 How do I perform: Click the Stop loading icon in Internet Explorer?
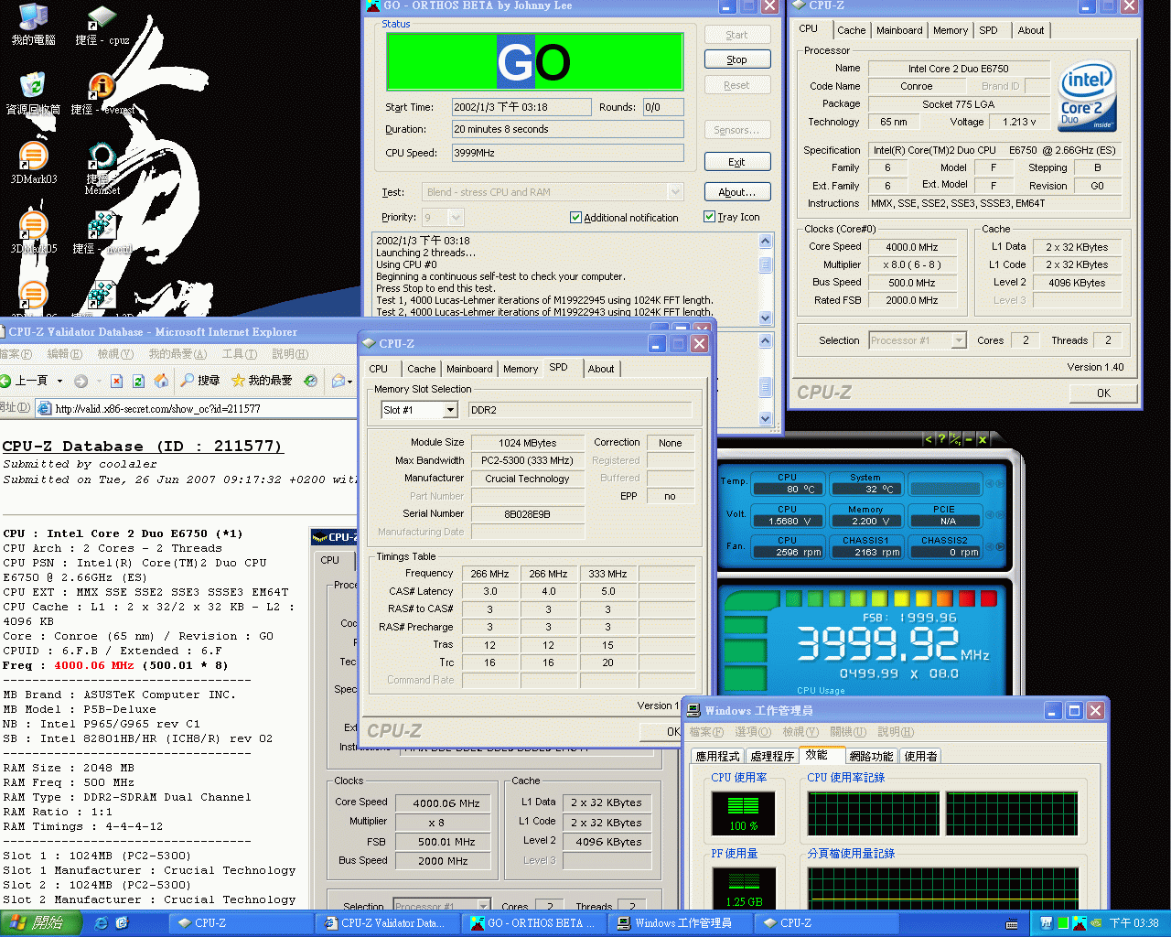(116, 381)
